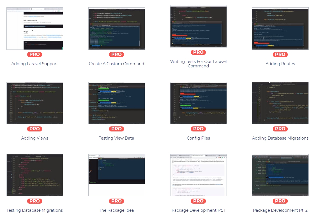Open the Adding Routes video thumbnail
Screen dimensions: 316x219
click(280, 29)
